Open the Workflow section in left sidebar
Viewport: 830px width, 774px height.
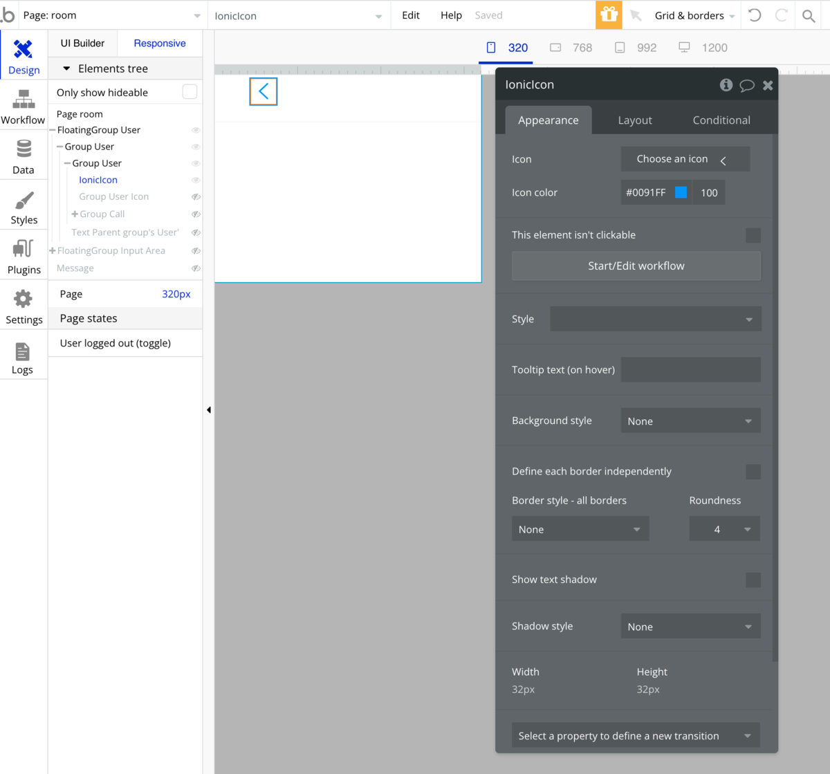point(23,107)
